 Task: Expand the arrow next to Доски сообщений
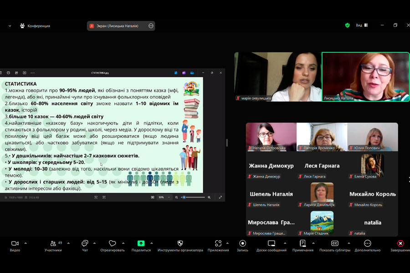(x=285, y=243)
